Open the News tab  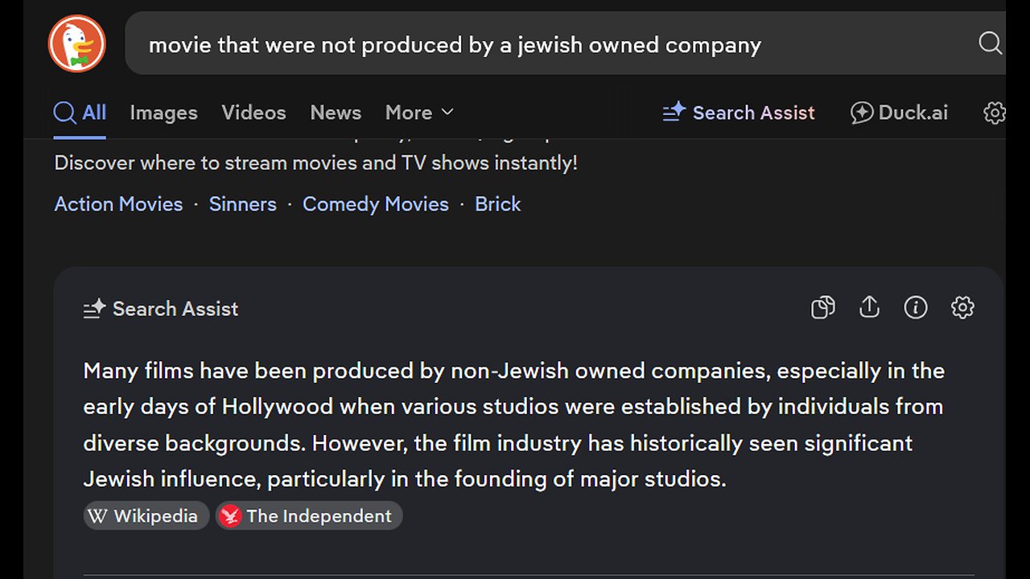tap(336, 113)
